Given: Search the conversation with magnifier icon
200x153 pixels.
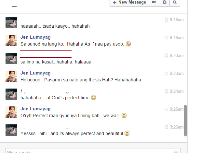Looking at the screenshot, I should click(x=175, y=2).
